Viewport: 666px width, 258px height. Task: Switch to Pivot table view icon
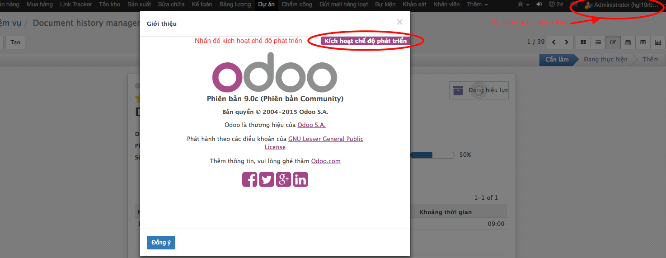click(x=643, y=42)
